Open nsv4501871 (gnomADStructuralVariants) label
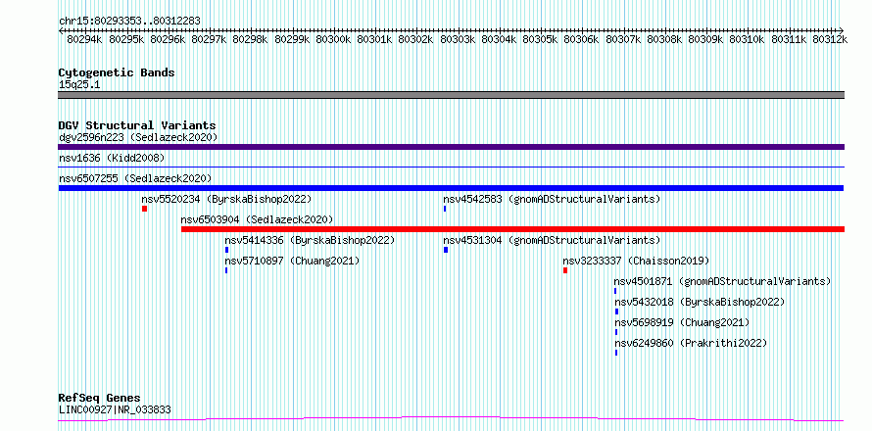Screen dimensions: 872x431 tap(722, 281)
